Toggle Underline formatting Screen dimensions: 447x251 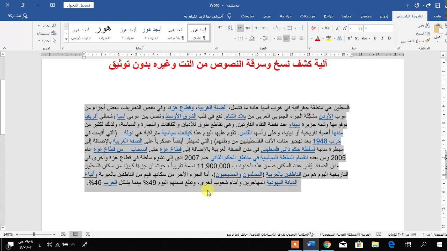[375, 38]
